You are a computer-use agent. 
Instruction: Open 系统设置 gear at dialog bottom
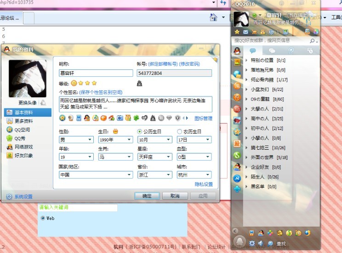19,197
